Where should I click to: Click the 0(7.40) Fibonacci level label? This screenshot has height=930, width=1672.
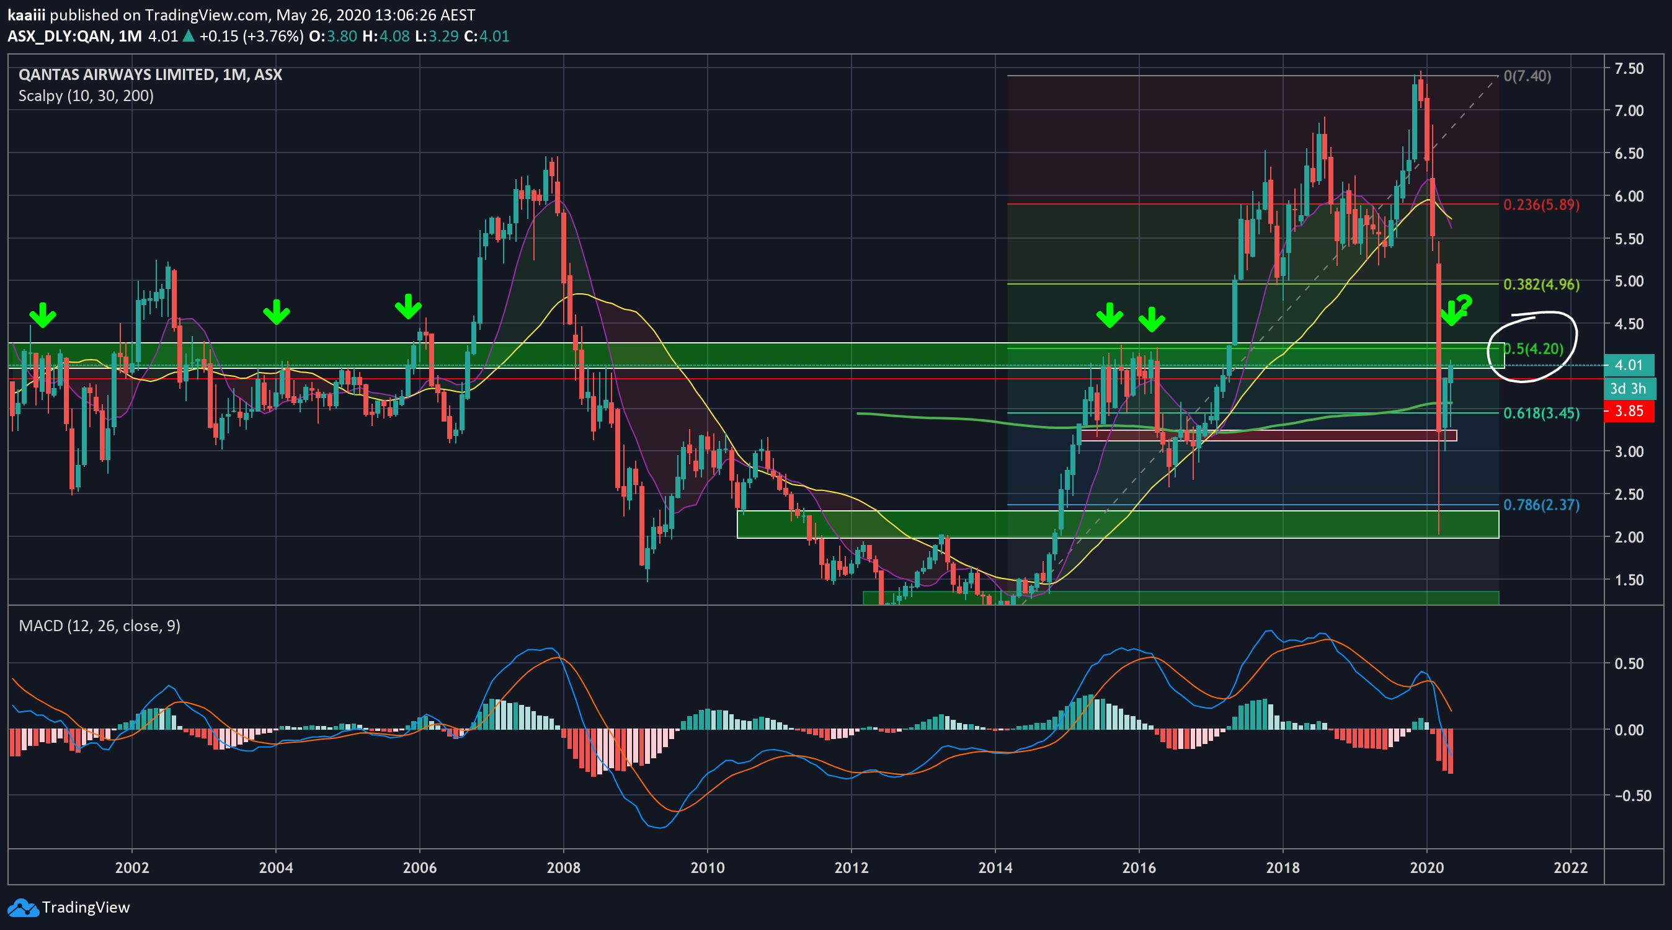click(x=1527, y=76)
